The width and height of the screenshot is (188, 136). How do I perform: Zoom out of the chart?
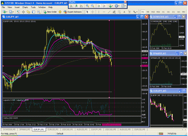pos(92,6)
